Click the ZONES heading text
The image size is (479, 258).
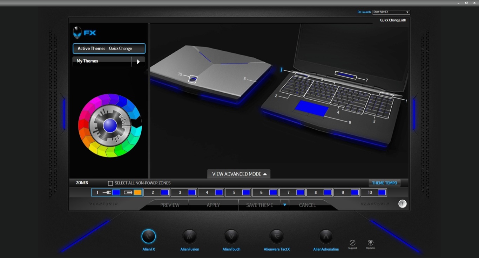coord(82,183)
